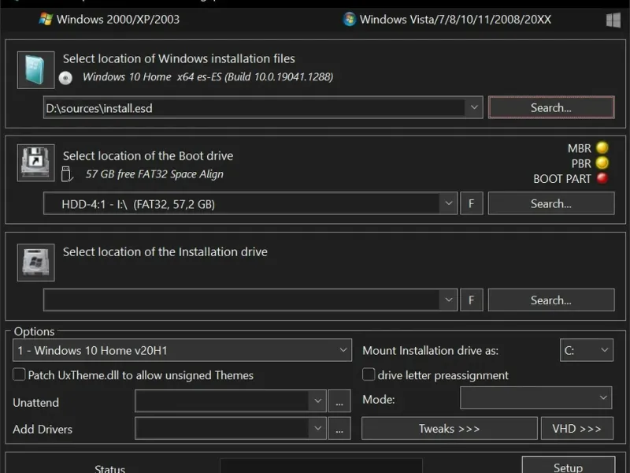This screenshot has height=473, width=630.
Task: Click the disc icon beside Windows 10 Home build
Action: click(65, 77)
